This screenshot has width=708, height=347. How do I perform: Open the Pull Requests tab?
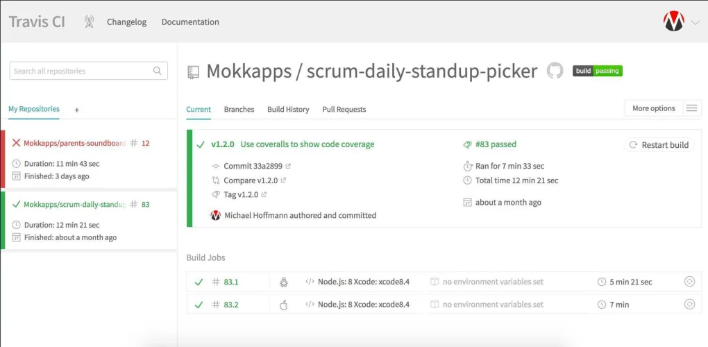(344, 109)
